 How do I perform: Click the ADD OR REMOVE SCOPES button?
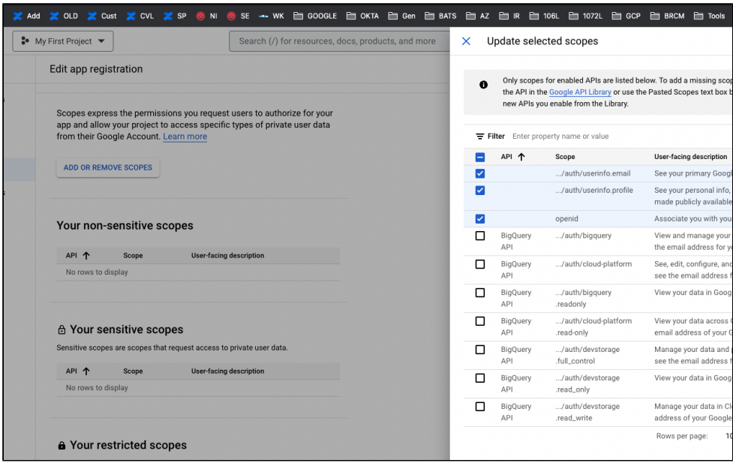coord(108,168)
